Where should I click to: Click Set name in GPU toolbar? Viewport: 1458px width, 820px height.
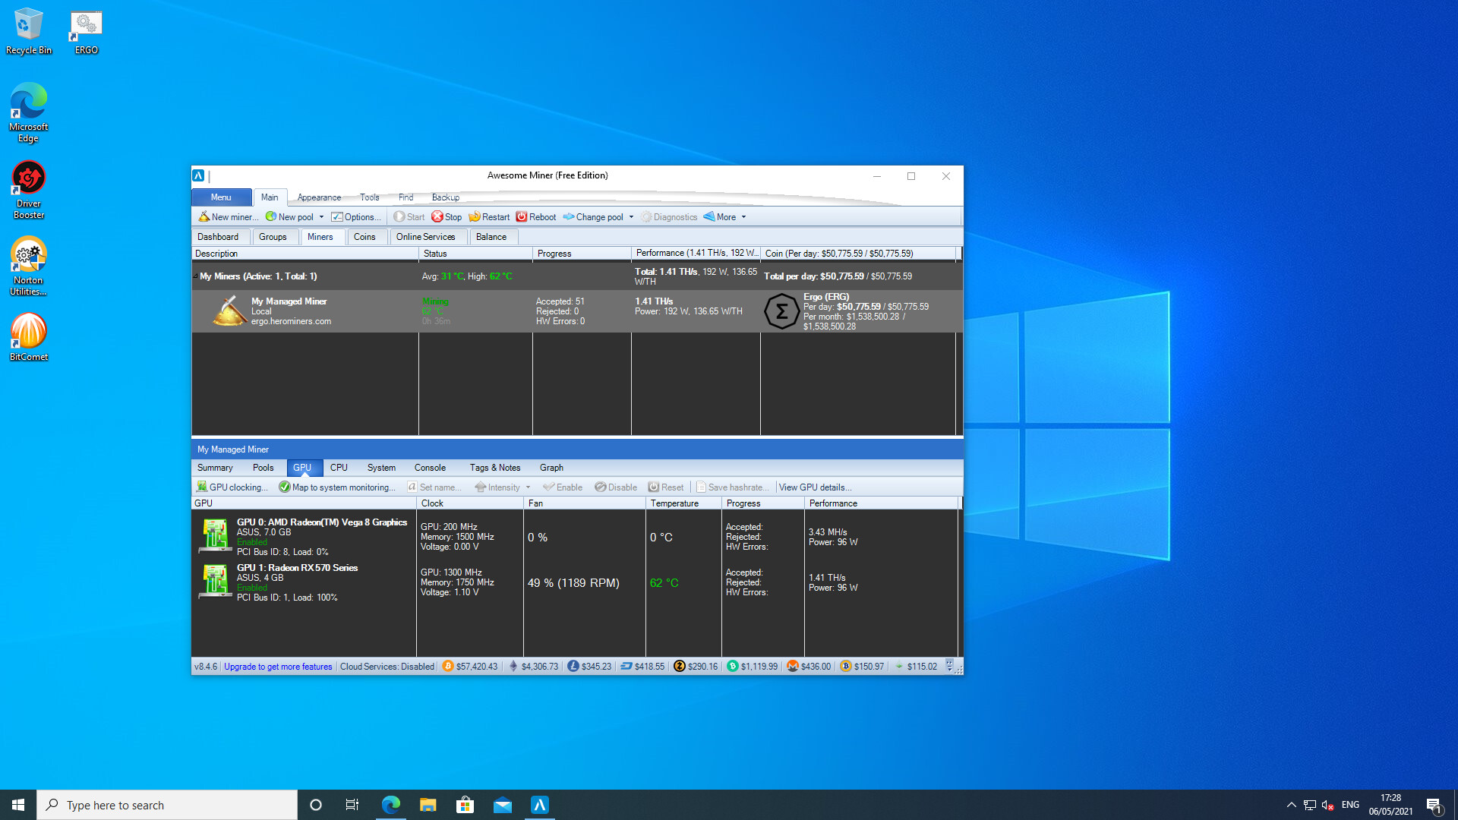coord(434,487)
